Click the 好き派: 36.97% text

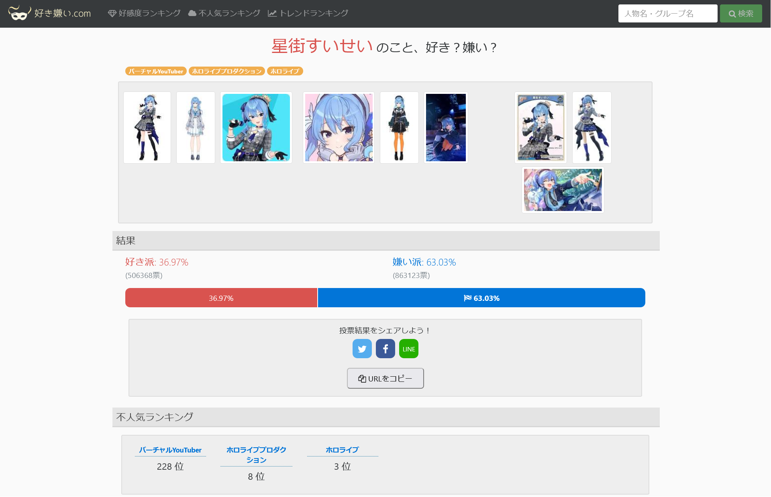[x=157, y=262]
